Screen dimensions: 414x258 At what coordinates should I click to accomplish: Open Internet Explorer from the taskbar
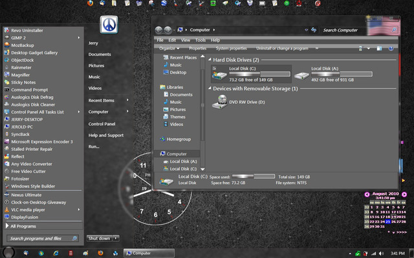tap(56, 253)
